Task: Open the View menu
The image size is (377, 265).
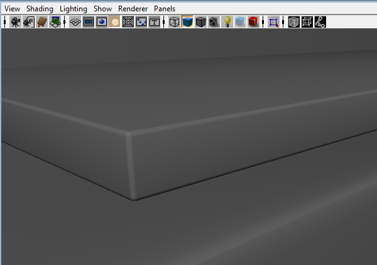Action: coord(12,9)
